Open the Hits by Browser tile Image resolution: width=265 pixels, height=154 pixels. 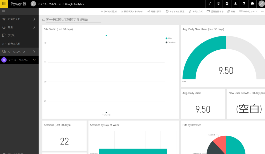pos(223,137)
